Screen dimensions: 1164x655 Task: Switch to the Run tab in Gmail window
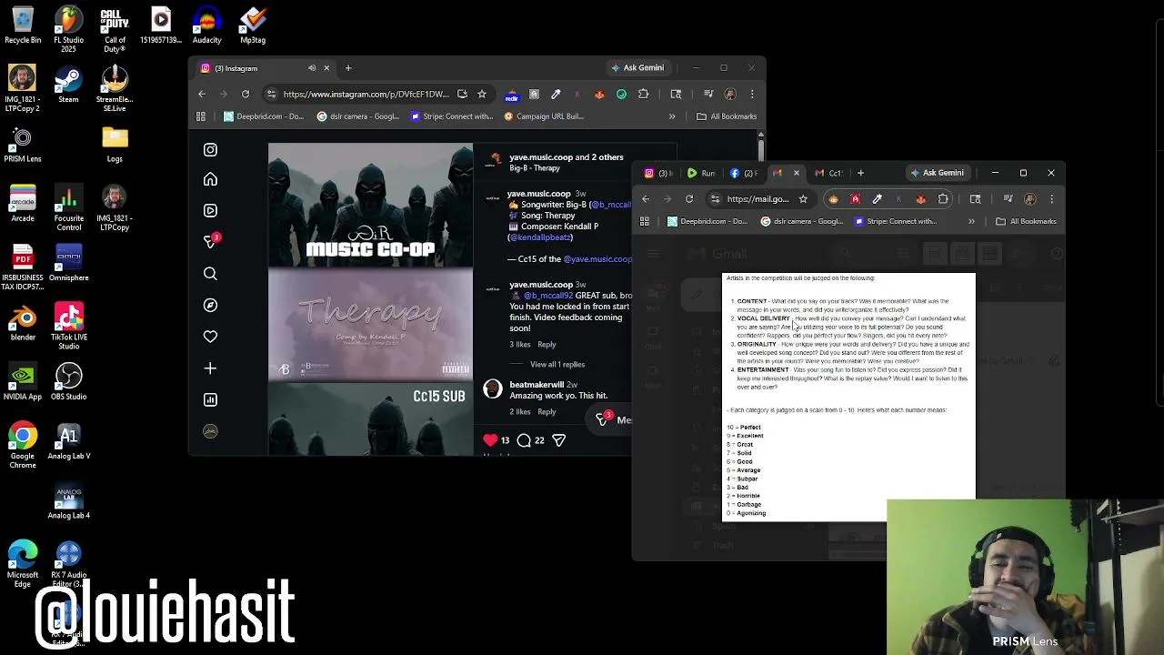click(701, 173)
